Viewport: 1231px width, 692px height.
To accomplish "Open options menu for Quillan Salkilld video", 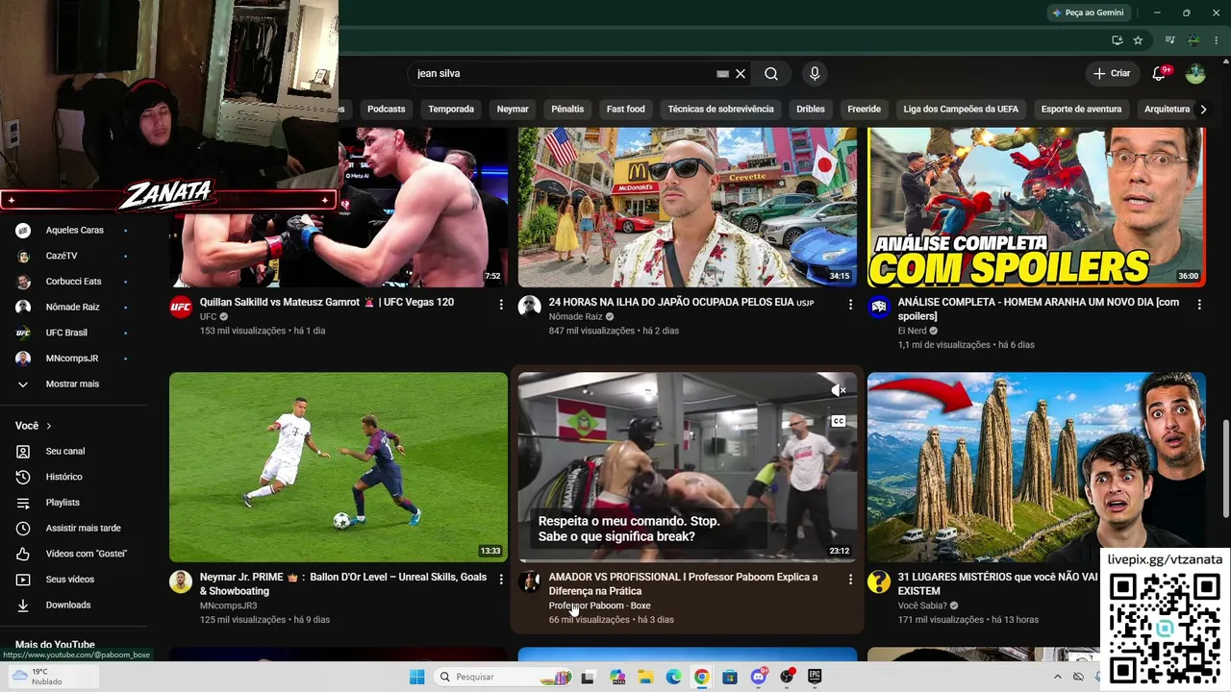I will click(501, 304).
